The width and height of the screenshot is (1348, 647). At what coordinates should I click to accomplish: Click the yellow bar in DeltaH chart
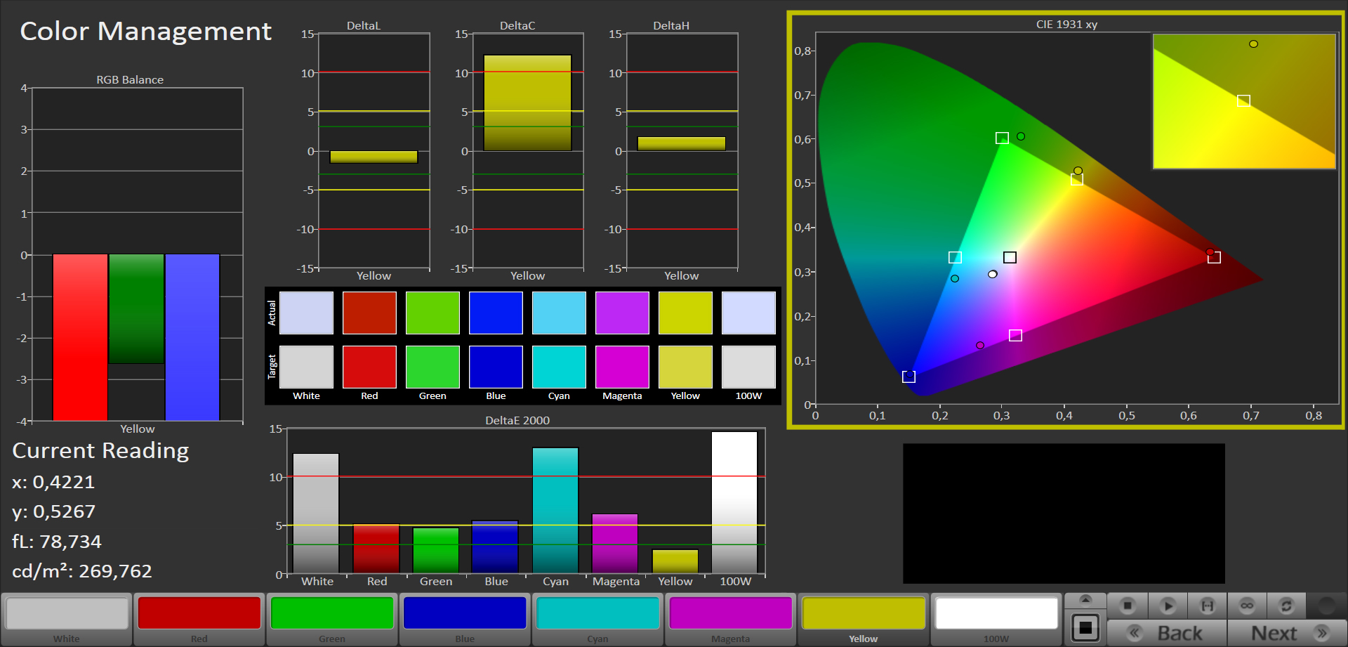[681, 143]
